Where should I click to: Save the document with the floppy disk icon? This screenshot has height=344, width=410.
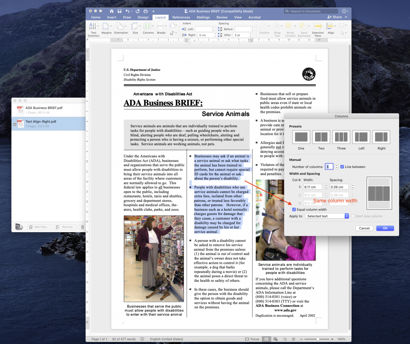119,11
